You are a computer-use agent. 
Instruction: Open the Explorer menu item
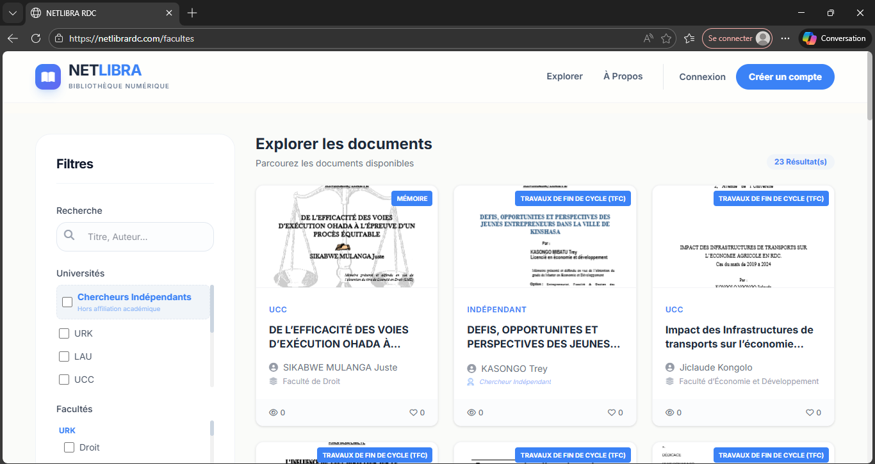[564, 76]
